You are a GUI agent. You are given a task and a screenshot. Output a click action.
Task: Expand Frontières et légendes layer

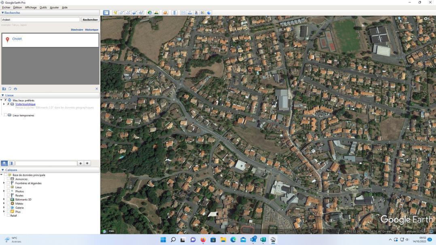tap(4, 183)
